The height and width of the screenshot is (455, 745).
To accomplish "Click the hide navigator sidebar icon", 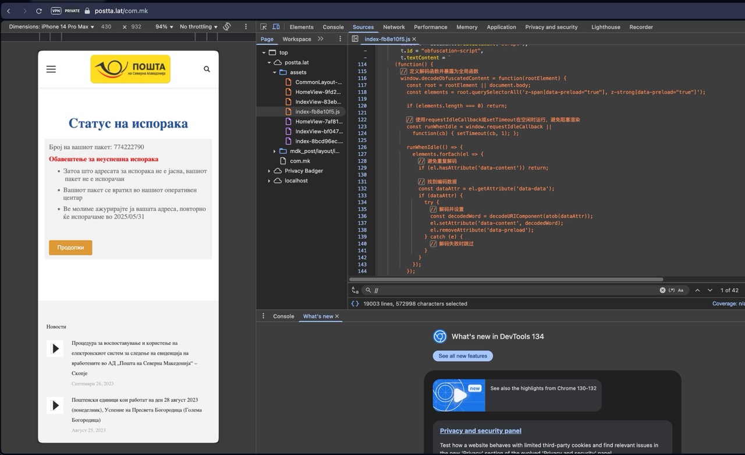I will [355, 39].
